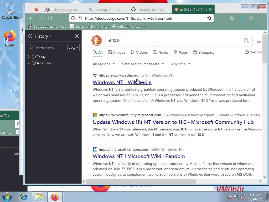Open a new tab with the plus button
The width and height of the screenshot is (269, 202).
tap(220, 9)
